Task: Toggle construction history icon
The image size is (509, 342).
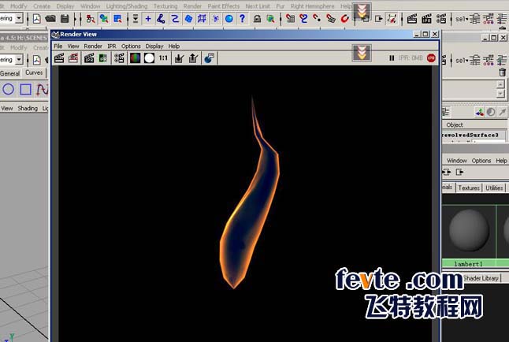Action: coord(392,19)
